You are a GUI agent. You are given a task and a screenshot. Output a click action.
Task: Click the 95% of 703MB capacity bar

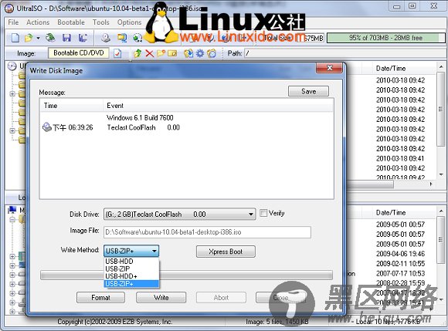coord(385,38)
